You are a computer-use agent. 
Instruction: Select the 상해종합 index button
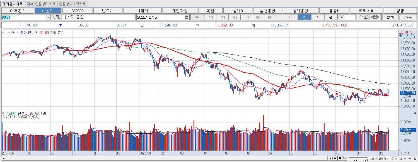tap(301, 11)
